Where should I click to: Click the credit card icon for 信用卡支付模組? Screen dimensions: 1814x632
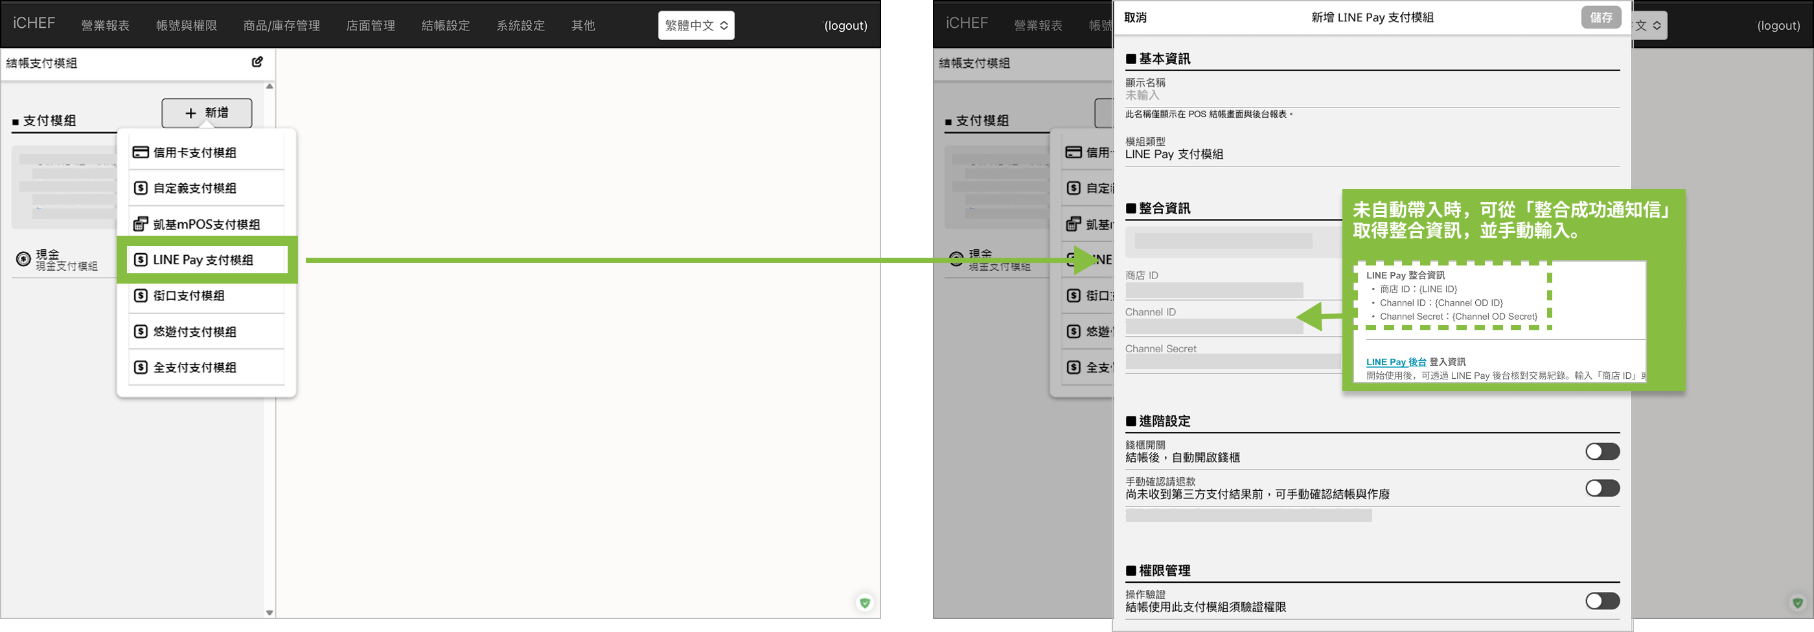click(x=141, y=152)
